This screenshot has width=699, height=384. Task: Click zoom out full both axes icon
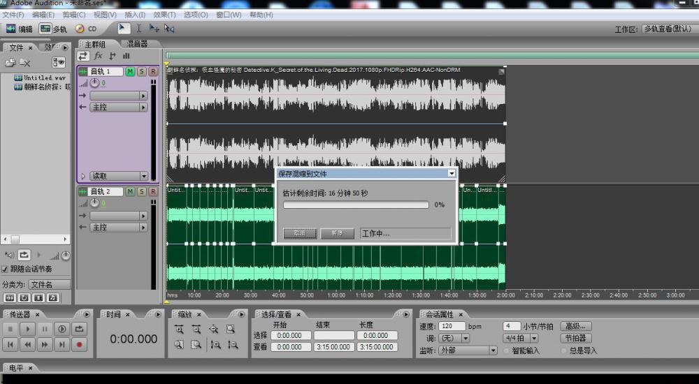tap(213, 330)
